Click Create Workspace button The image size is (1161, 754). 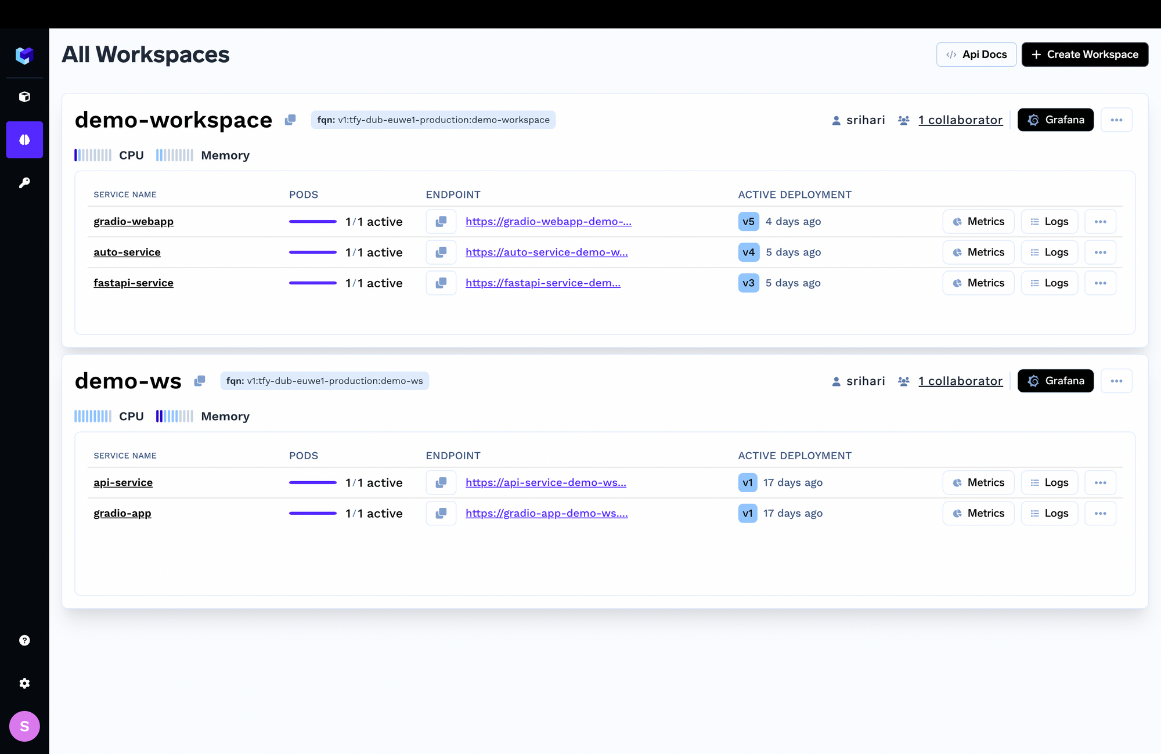1084,55
